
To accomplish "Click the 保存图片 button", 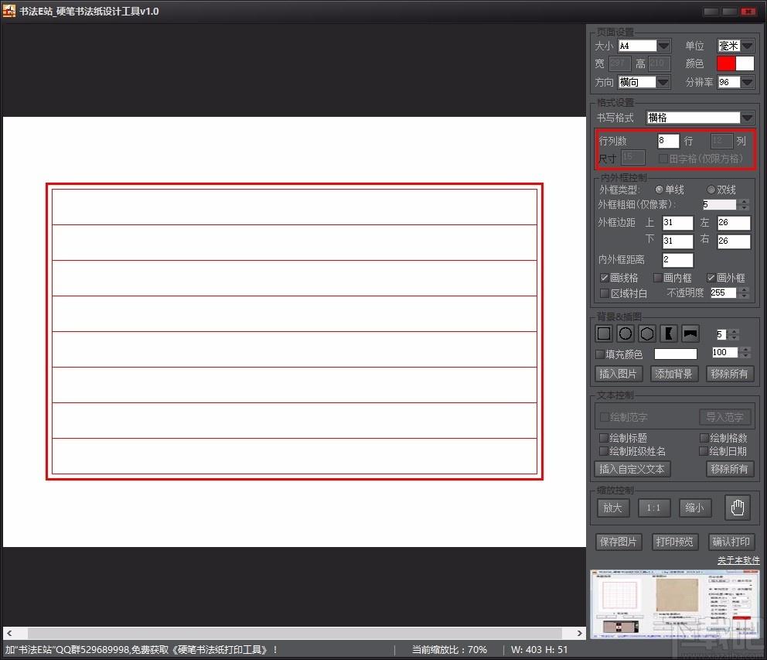I will click(619, 542).
